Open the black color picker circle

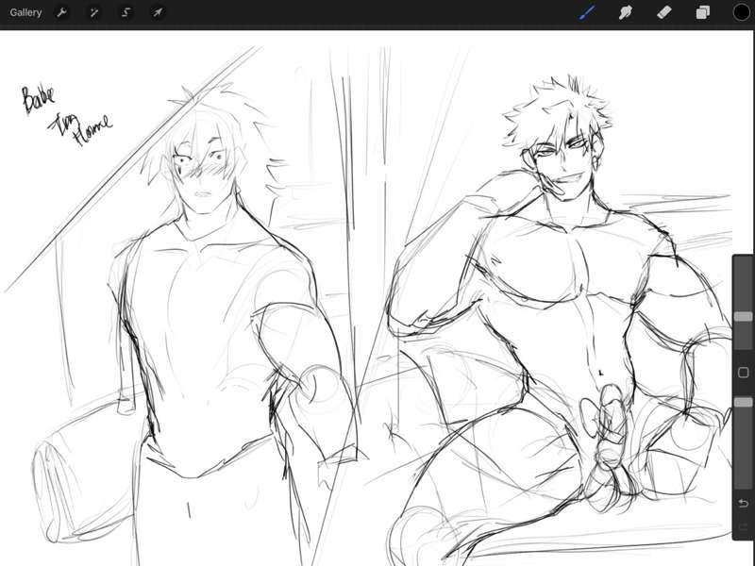coord(741,12)
